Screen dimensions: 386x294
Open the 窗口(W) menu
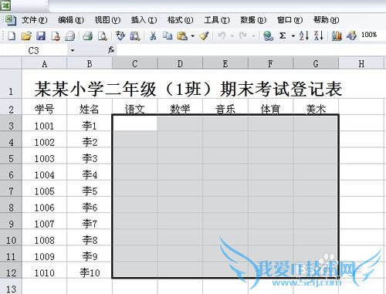coord(289,20)
